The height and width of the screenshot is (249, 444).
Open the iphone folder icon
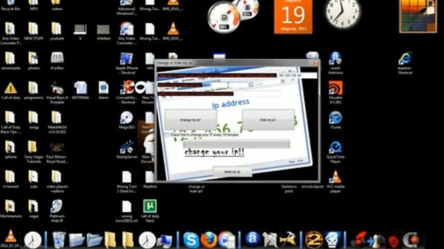[10, 149]
